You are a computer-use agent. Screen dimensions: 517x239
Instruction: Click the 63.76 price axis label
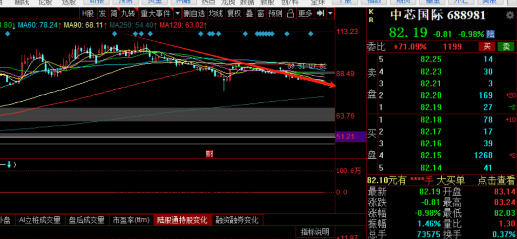[x=345, y=116]
